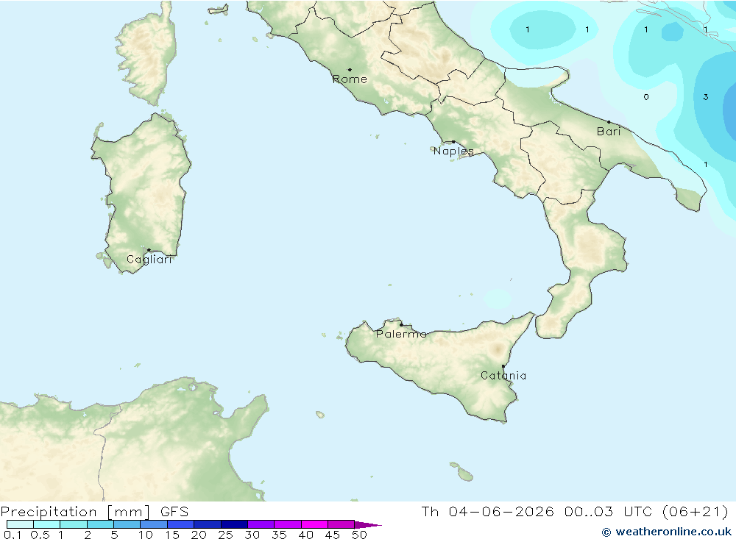Select the Cagliari label on Sardinia
736x539 pixels.
click(x=149, y=260)
